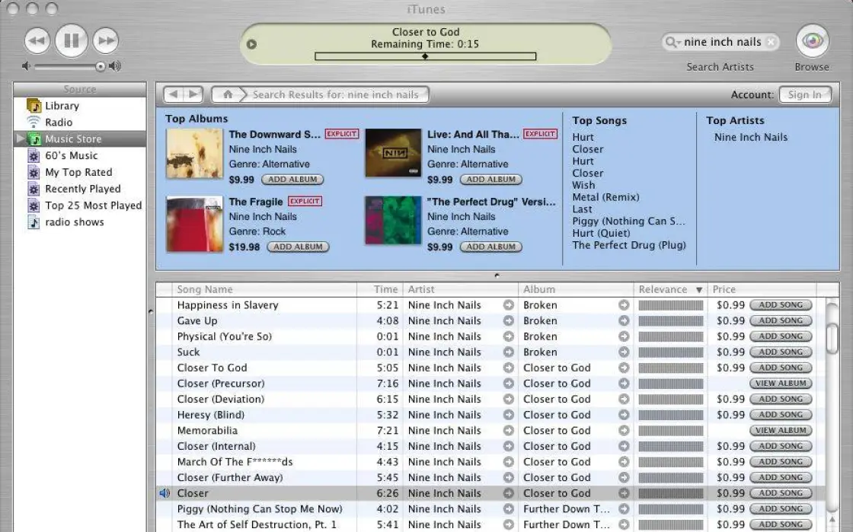Image resolution: width=853 pixels, height=532 pixels.
Task: Open Metal (Remix) in Top Songs
Action: point(605,197)
